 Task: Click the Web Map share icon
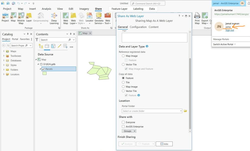pyautogui.click(x=66, y=16)
